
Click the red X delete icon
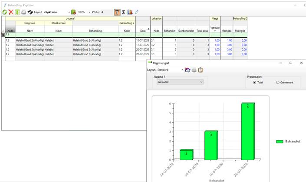click(11, 12)
